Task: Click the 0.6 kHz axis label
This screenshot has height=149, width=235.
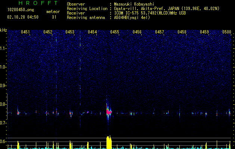Action: click(x=3, y=142)
